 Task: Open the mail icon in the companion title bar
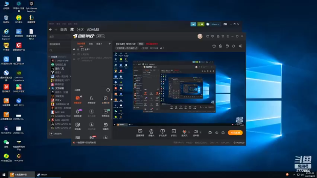(208, 36)
